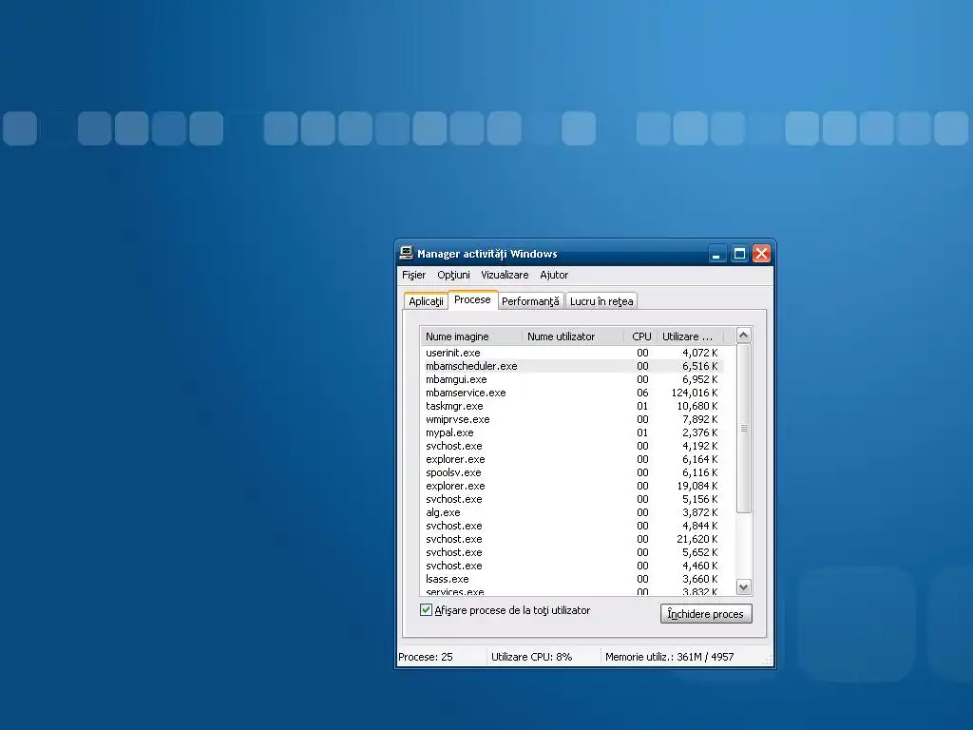Open the Lucru în rețea tab
Viewport: 973px width, 730px height.
point(601,301)
